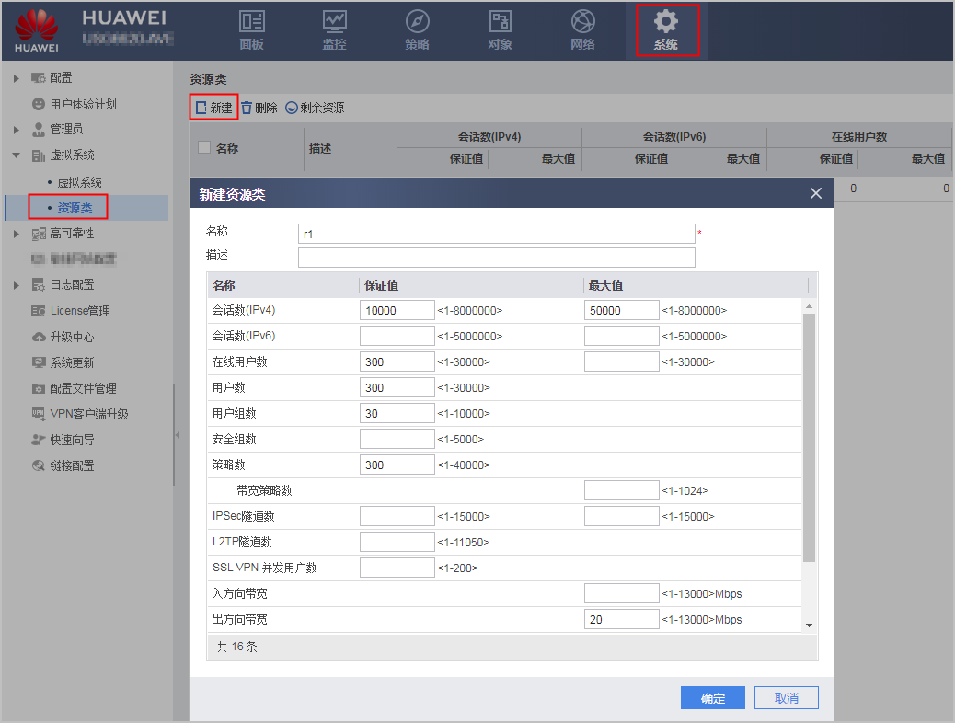Edit 用户数 guaranteed value field

click(x=397, y=387)
